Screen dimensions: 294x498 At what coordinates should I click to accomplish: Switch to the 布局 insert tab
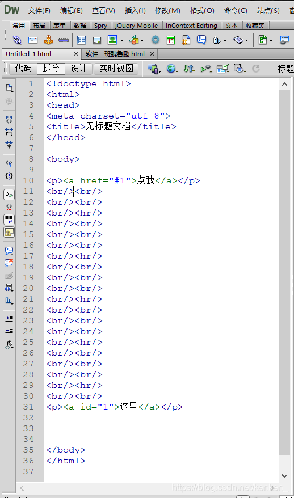pyautogui.click(x=39, y=26)
